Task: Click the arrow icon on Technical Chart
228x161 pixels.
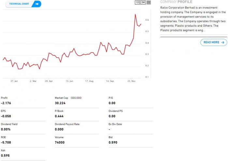Action: 36,4
